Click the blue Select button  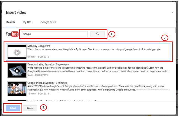point(13,108)
